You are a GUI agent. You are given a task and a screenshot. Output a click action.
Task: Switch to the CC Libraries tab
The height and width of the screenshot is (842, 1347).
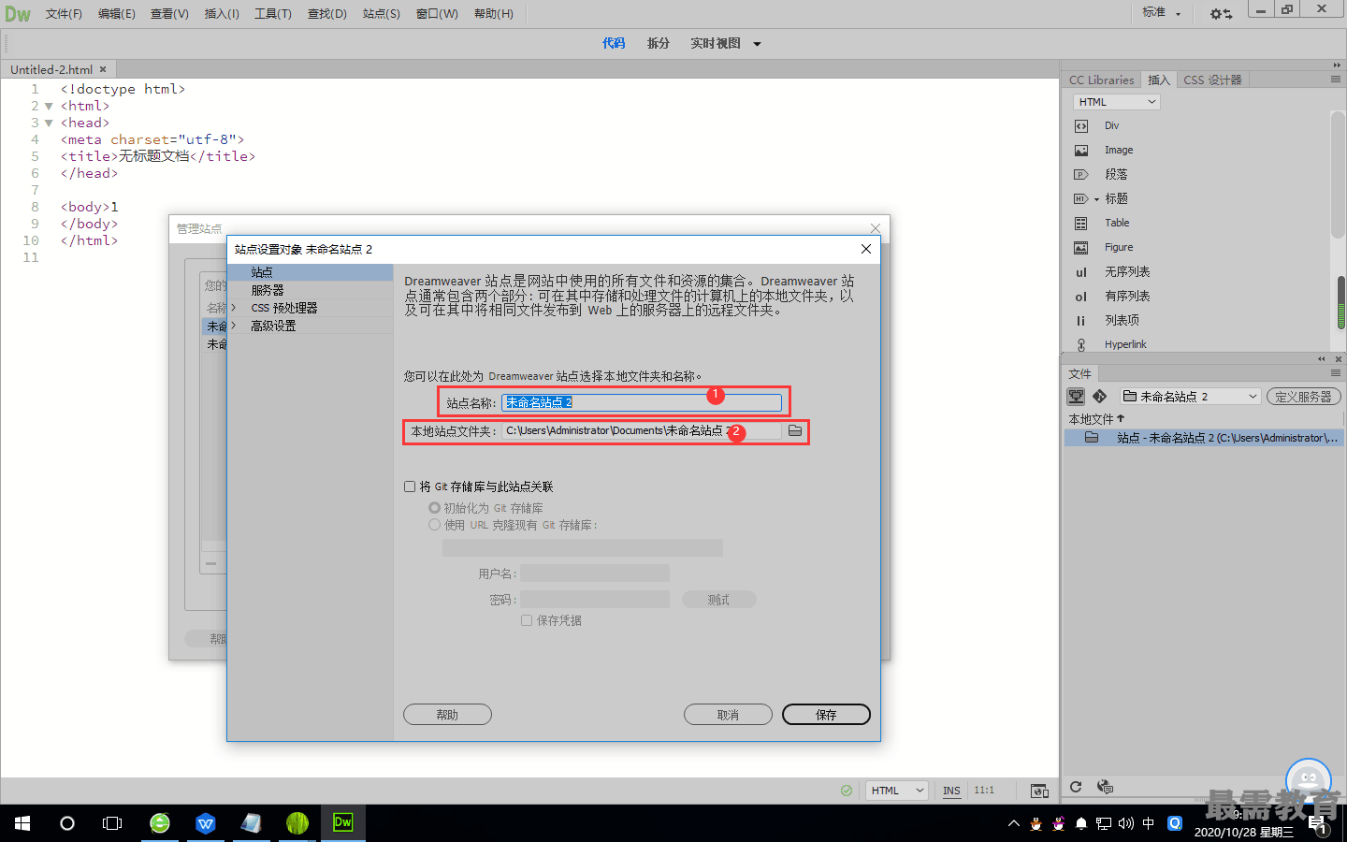click(x=1102, y=80)
